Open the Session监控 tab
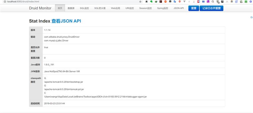This screenshot has height=113, width=253. (x=146, y=8)
